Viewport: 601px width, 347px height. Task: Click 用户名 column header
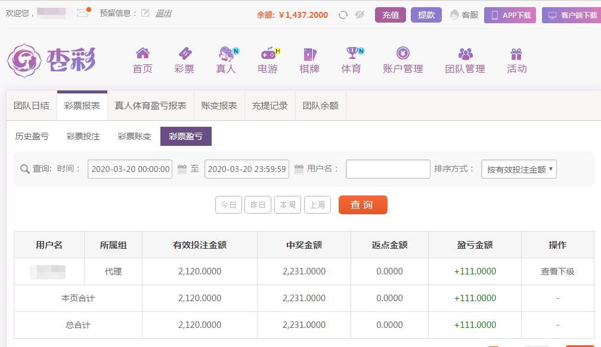point(49,245)
